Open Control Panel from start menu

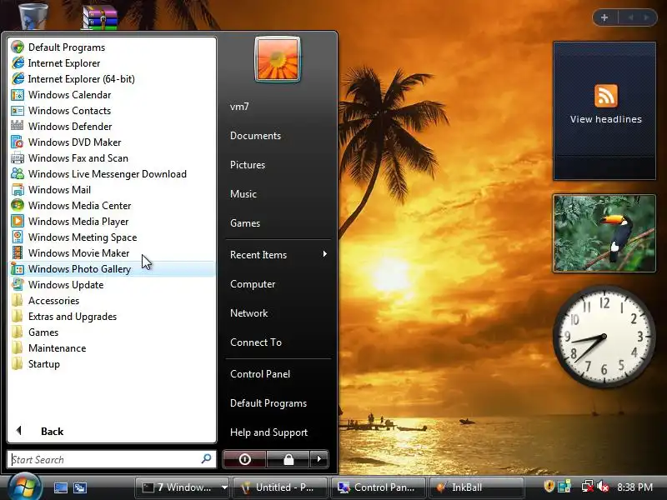(260, 373)
